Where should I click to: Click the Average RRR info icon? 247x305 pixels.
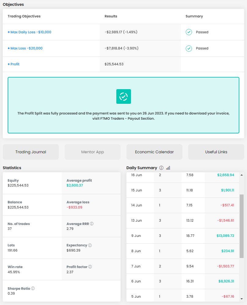[92, 224]
